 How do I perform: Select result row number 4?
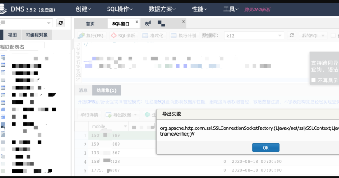(x=85, y=162)
